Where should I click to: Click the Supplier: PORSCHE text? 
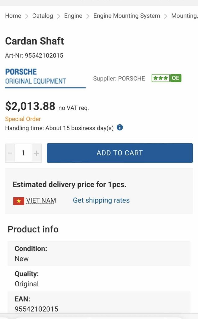119,79
